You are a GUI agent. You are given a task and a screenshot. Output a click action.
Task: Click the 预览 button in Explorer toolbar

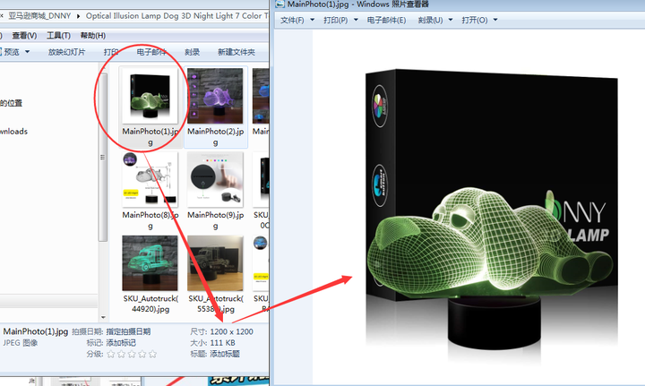click(x=12, y=52)
